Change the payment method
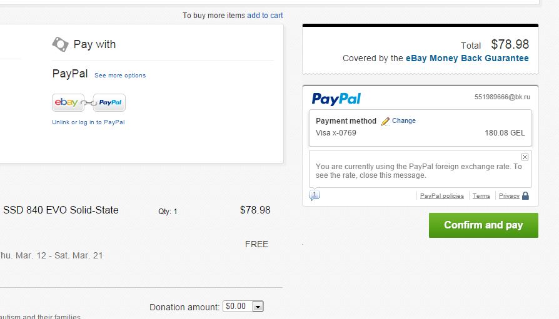The image size is (559, 319). click(404, 121)
